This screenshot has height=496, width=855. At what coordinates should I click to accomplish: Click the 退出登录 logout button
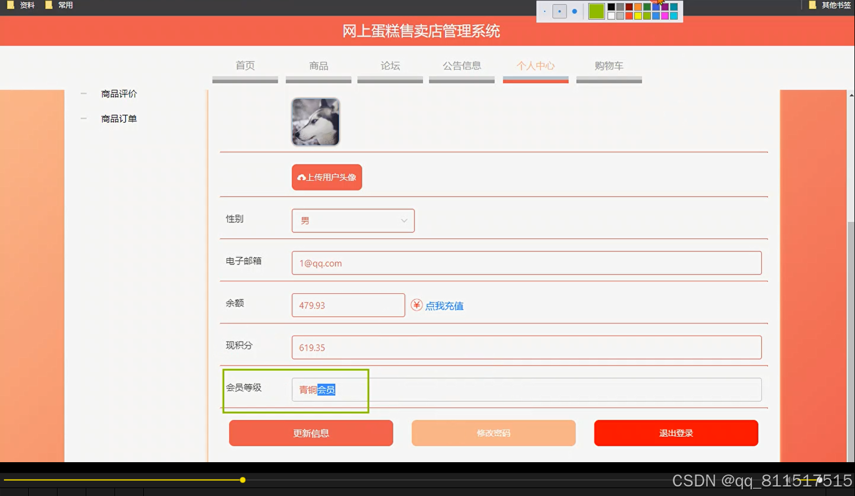coord(676,433)
